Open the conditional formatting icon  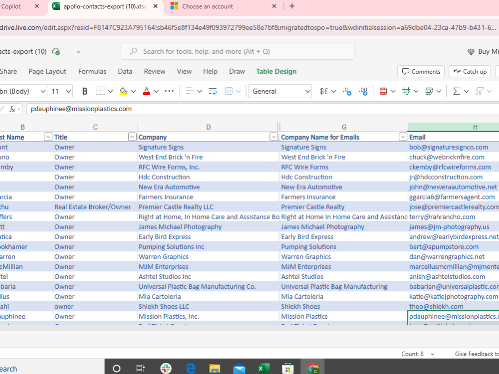[383, 92]
